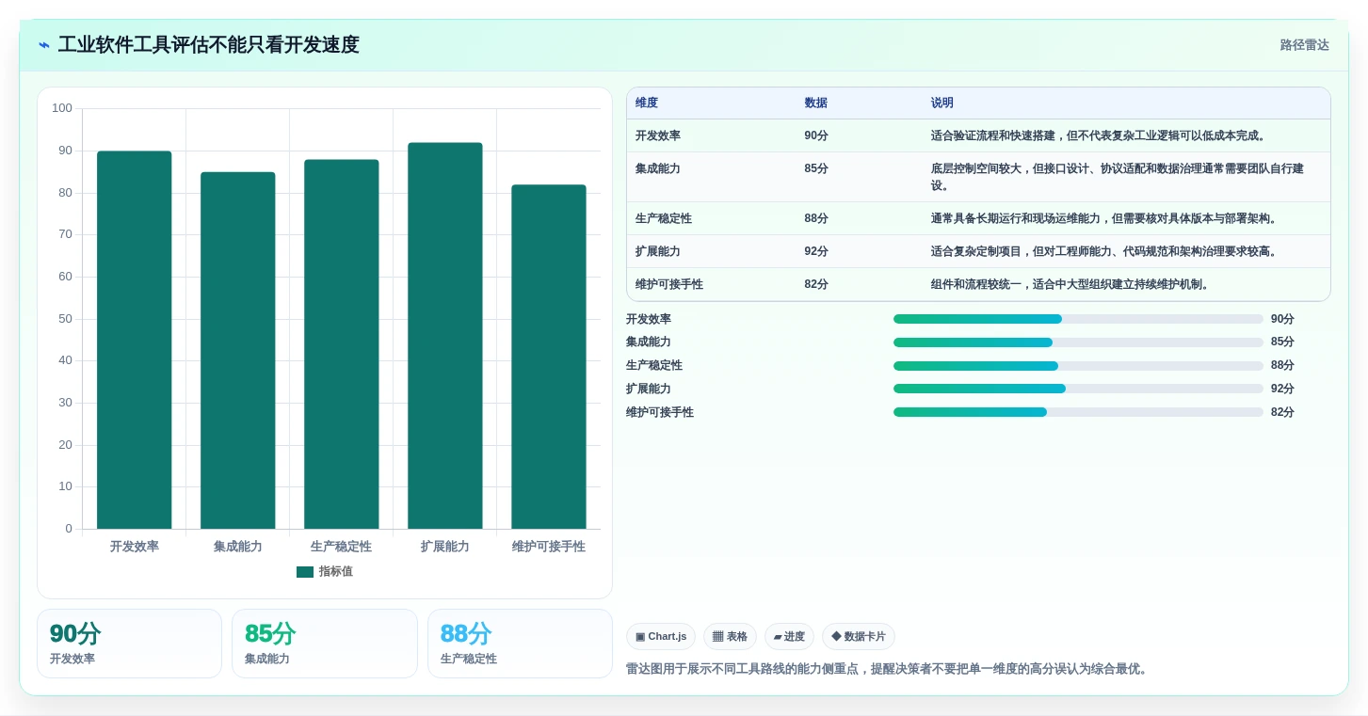Image resolution: width=1368 pixels, height=716 pixels.
Task: Toggle the 指标值 legend swatch
Action: pyautogui.click(x=304, y=572)
